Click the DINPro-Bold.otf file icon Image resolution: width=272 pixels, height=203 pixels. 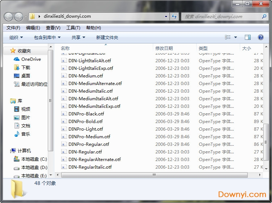pyautogui.click(x=64, y=121)
